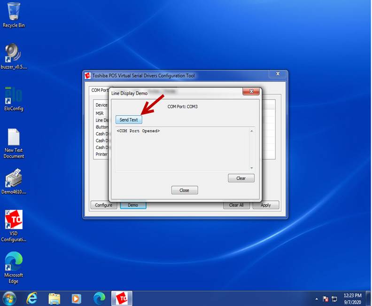Image resolution: width=372 pixels, height=306 pixels.
Task: Click inside the COM Port Opened log area
Action: pos(183,149)
